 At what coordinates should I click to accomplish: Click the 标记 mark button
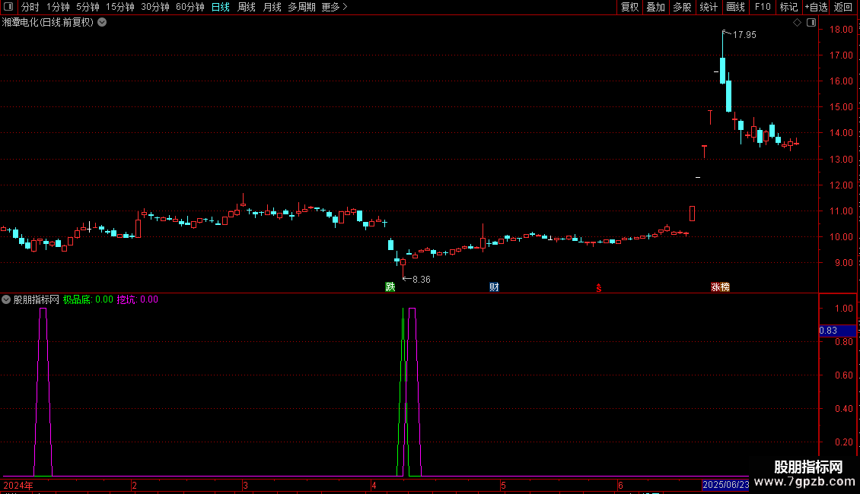788,7
